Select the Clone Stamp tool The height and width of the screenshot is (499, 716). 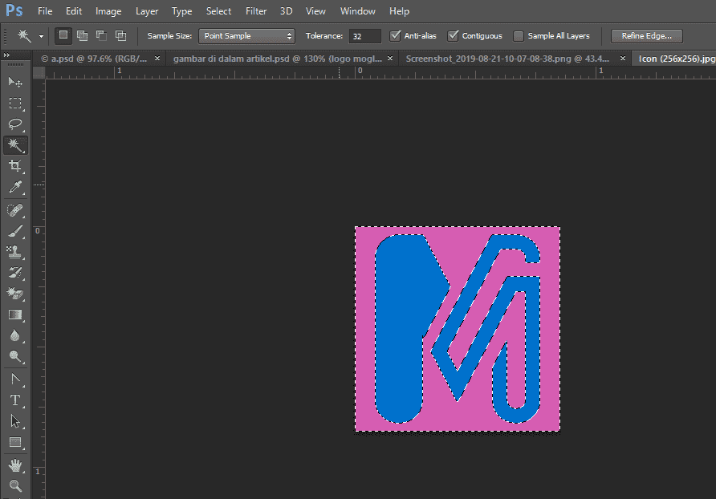click(15, 253)
